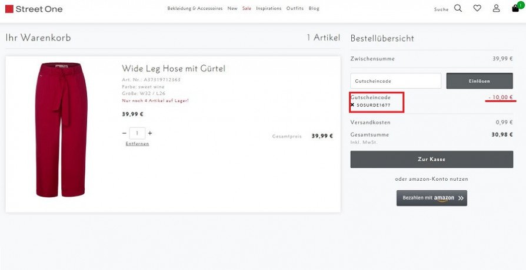This screenshot has width=526, height=270.
Task: Pay using Bezahlen mit amazon button
Action: (x=432, y=198)
